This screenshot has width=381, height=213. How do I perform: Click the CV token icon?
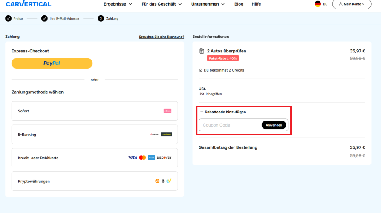[x=169, y=181]
